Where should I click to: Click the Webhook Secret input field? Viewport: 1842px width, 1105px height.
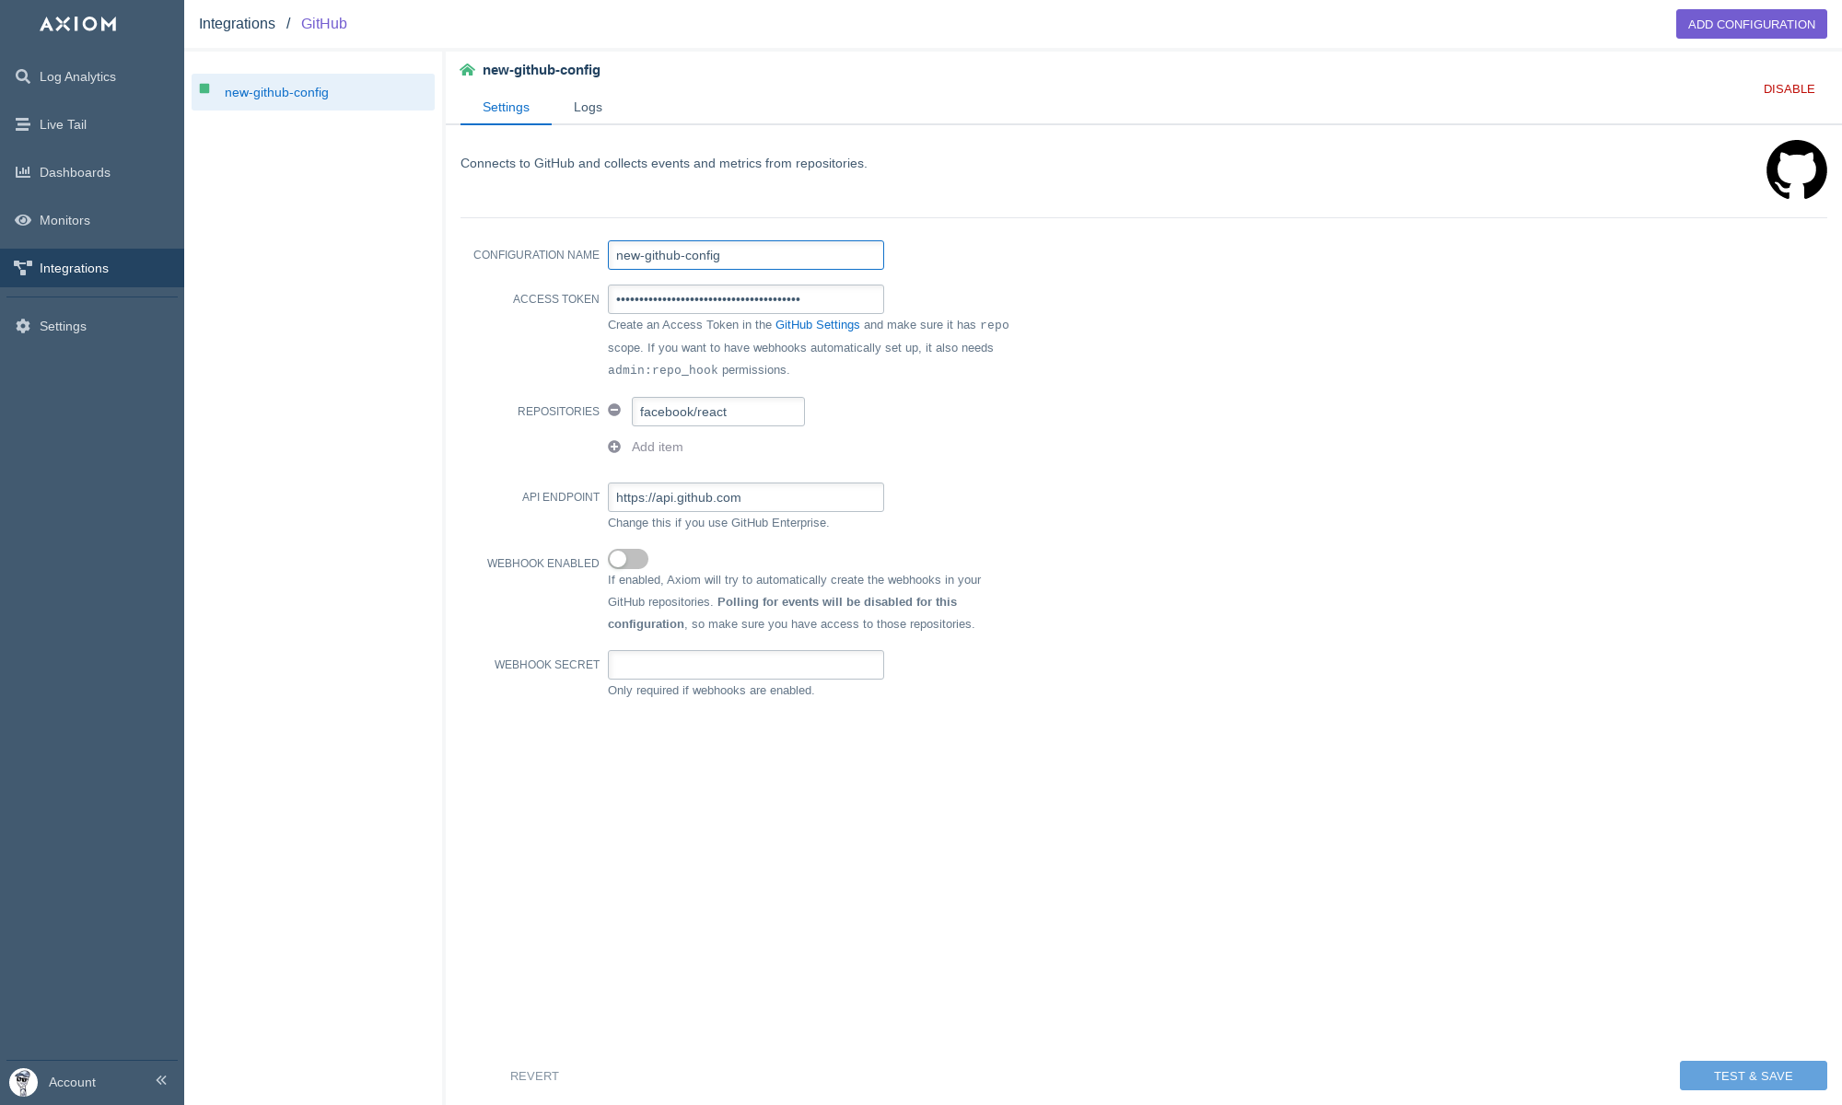745,665
